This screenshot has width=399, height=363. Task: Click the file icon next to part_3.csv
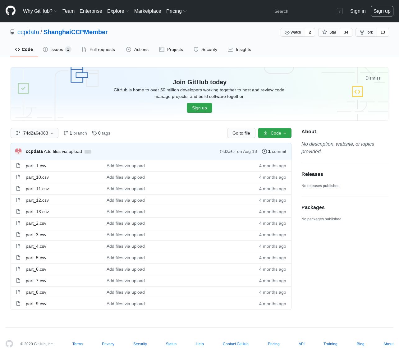point(18,235)
